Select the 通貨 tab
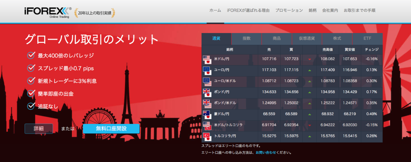The image size is (411, 162). pyautogui.click(x=216, y=39)
